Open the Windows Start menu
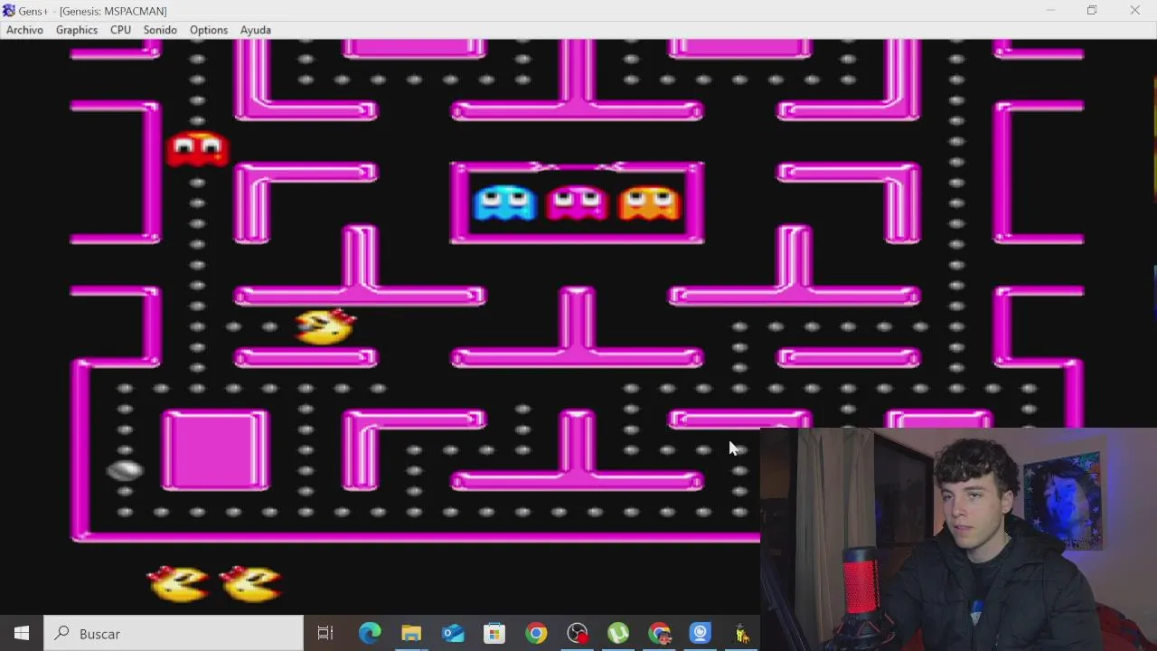The image size is (1157, 651). pyautogui.click(x=22, y=634)
